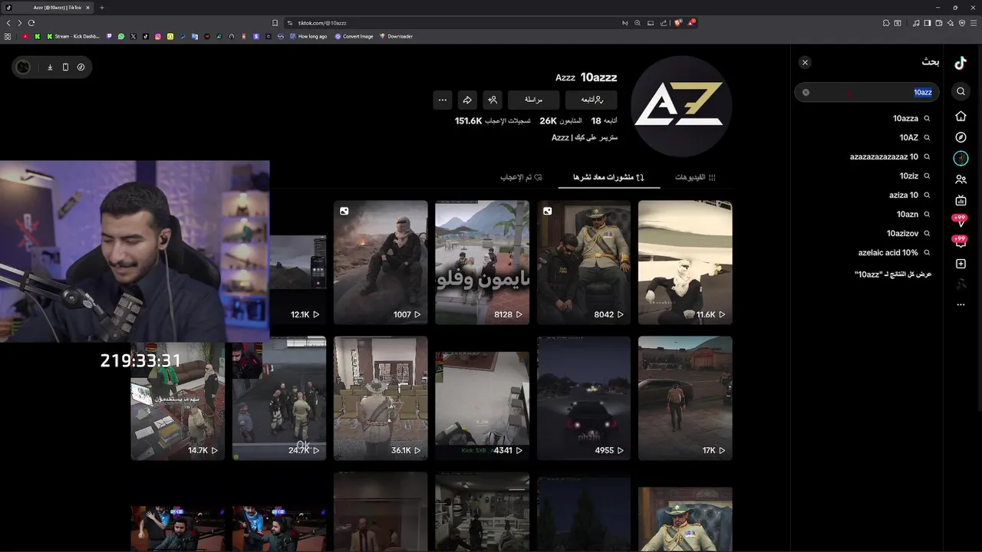982x552 pixels.
Task: Click the add-friend person icon button
Action: point(493,100)
